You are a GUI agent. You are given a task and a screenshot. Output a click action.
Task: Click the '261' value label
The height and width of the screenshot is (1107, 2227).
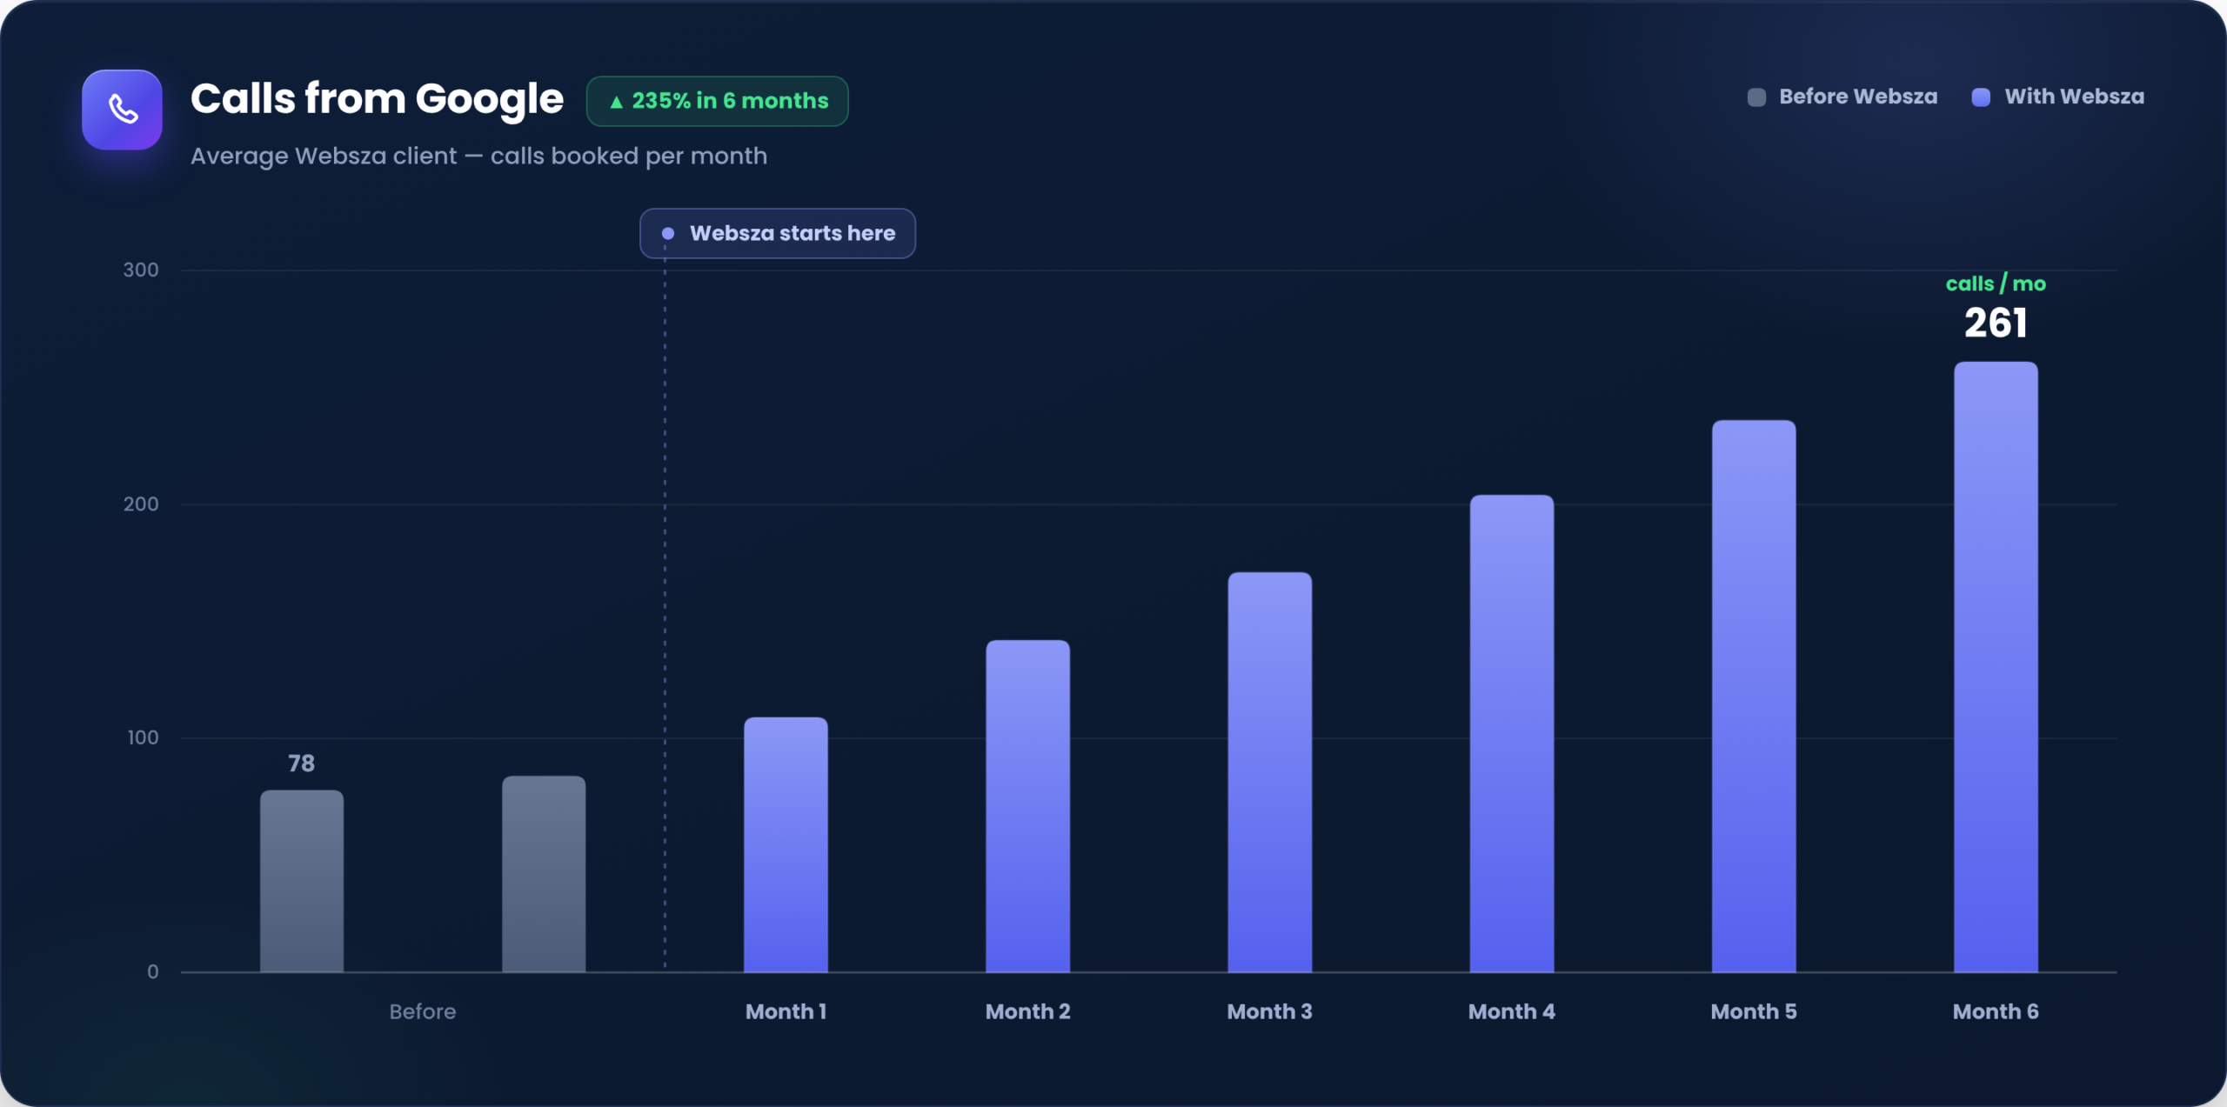[x=1996, y=323]
